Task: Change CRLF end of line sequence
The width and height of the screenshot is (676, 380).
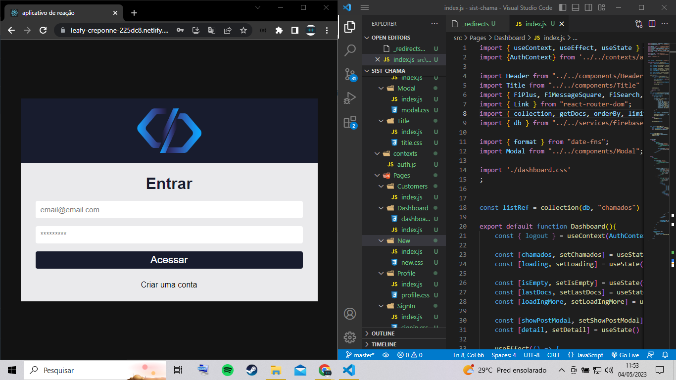Action: click(x=554, y=355)
